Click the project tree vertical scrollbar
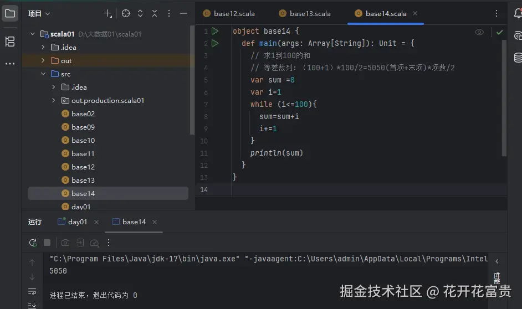 tap(192, 80)
